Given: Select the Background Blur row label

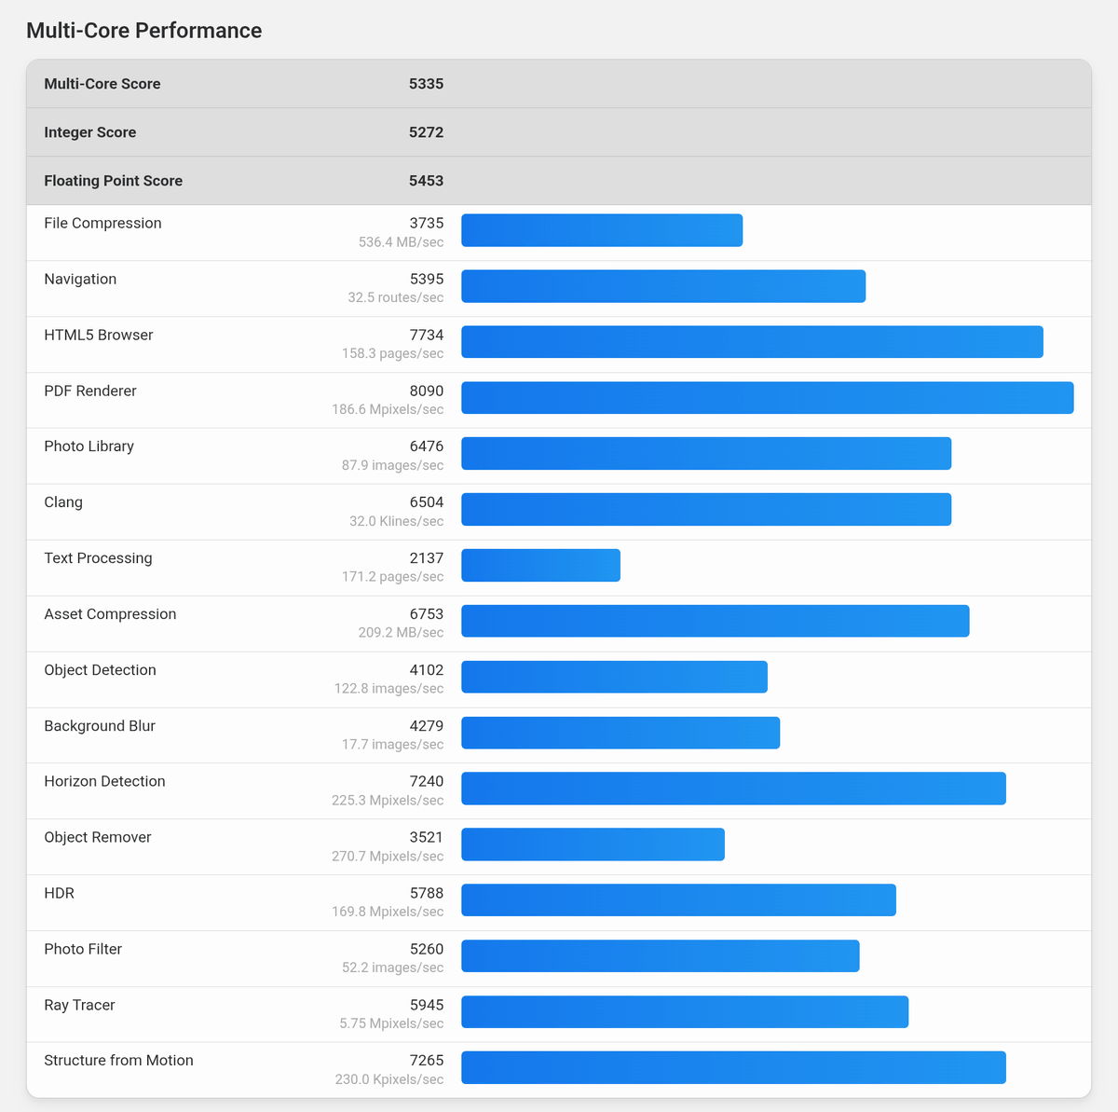Looking at the screenshot, I should pyautogui.click(x=100, y=726).
